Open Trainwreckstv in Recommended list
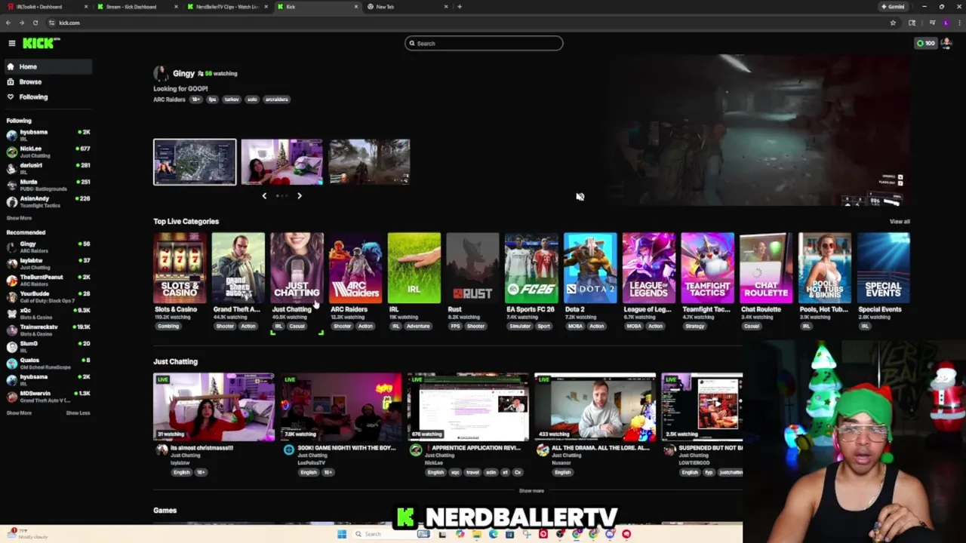The width and height of the screenshot is (966, 543). point(48,330)
